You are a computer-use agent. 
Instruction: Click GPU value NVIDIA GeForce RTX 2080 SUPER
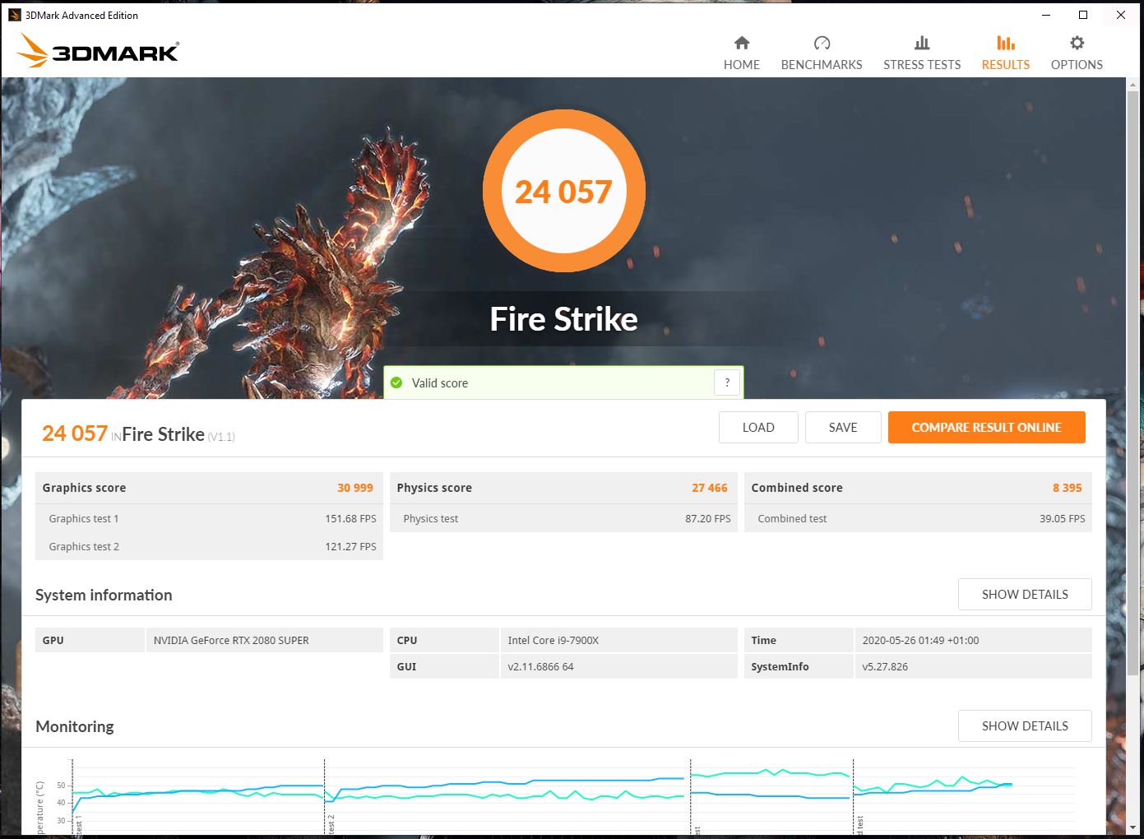pos(231,640)
